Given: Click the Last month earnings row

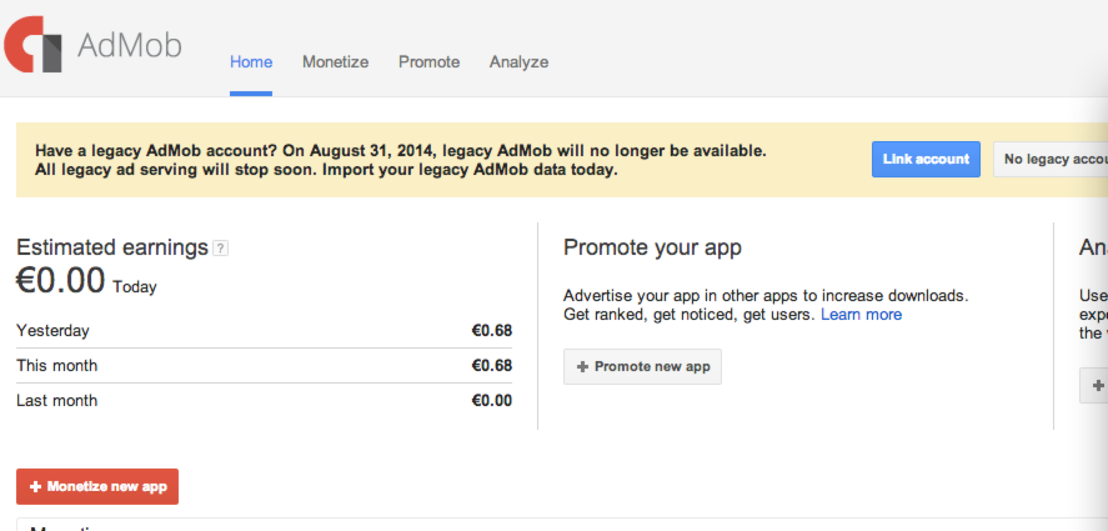Looking at the screenshot, I should tap(264, 400).
